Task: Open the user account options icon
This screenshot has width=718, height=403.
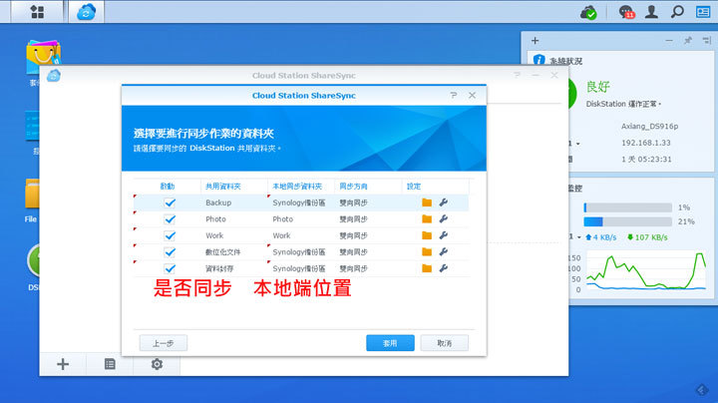Action: click(651, 12)
